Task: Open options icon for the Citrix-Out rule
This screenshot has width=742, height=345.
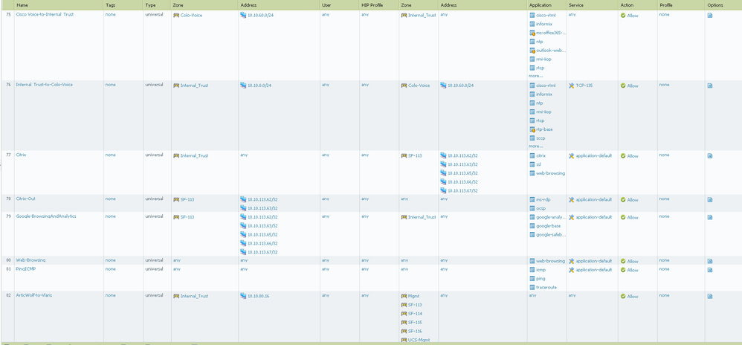Action: [710, 200]
